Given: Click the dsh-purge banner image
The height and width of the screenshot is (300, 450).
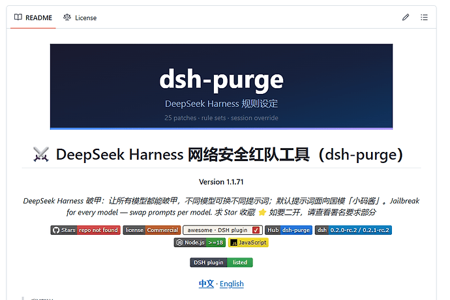Looking at the screenshot, I should click(x=221, y=86).
